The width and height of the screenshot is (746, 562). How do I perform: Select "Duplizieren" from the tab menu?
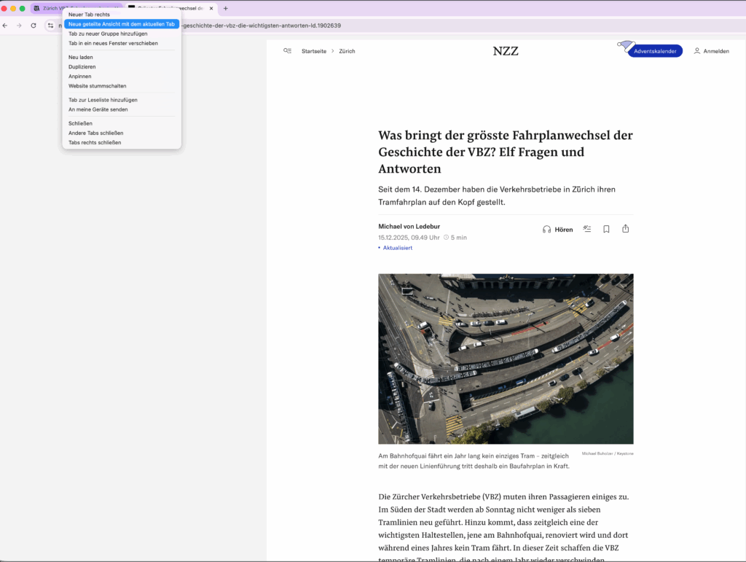pos(82,67)
